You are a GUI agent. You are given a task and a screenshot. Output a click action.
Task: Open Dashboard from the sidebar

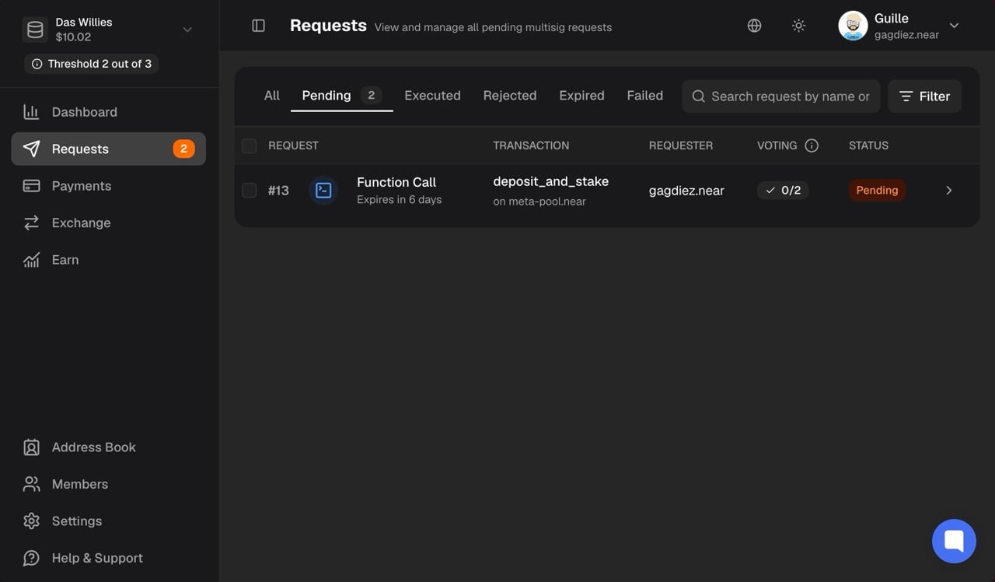pos(108,112)
